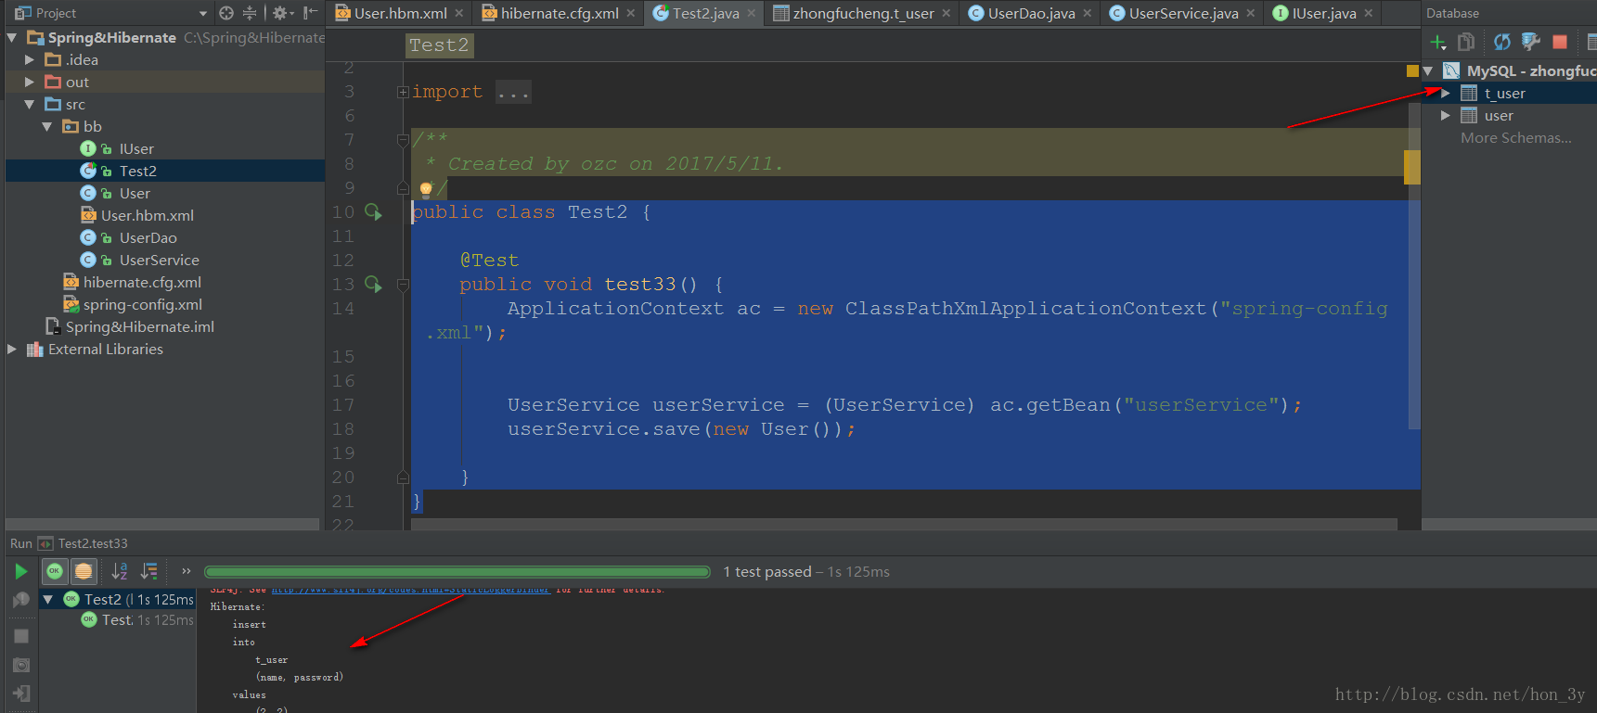Expand the user table
Viewport: 1597px width, 713px height.
pyautogui.click(x=1446, y=115)
